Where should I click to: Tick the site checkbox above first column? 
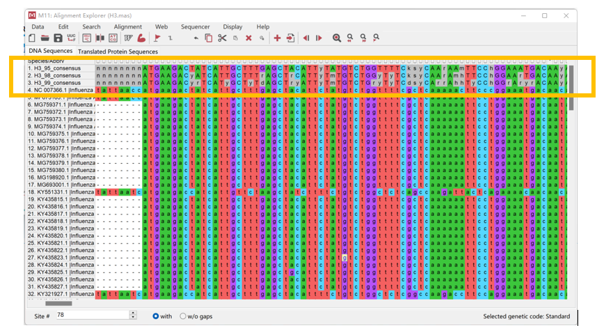[99, 61]
